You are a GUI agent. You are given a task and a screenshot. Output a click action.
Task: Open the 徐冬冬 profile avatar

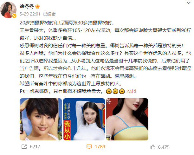pyautogui.click(x=9, y=10)
